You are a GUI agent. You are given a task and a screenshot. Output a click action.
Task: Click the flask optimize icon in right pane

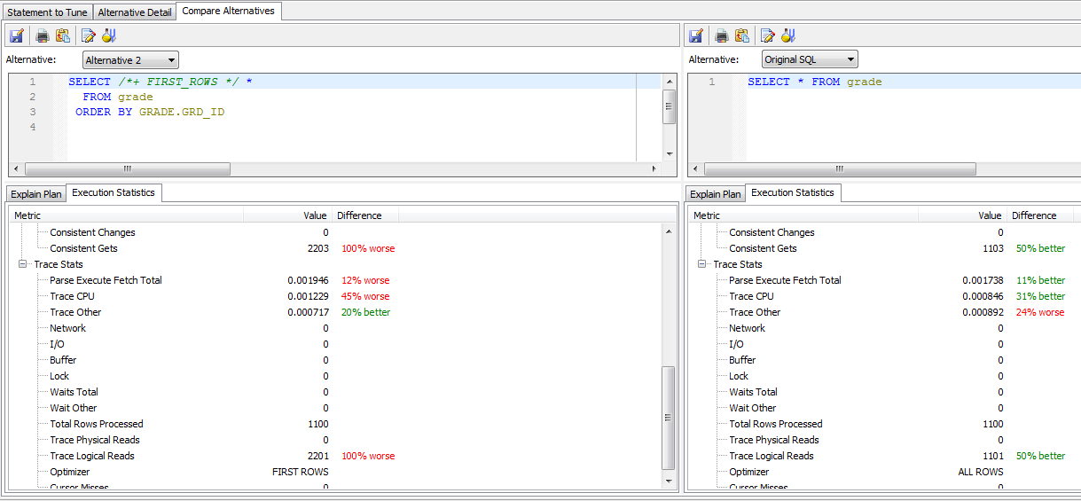point(788,36)
